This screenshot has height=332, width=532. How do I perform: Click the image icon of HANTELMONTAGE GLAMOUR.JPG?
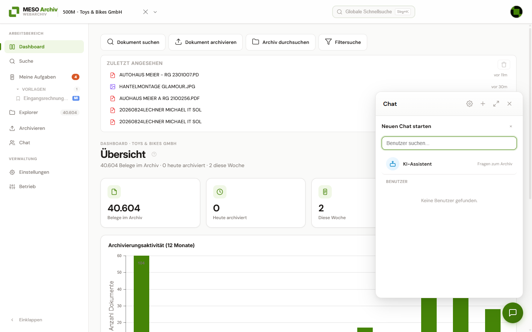click(x=113, y=87)
